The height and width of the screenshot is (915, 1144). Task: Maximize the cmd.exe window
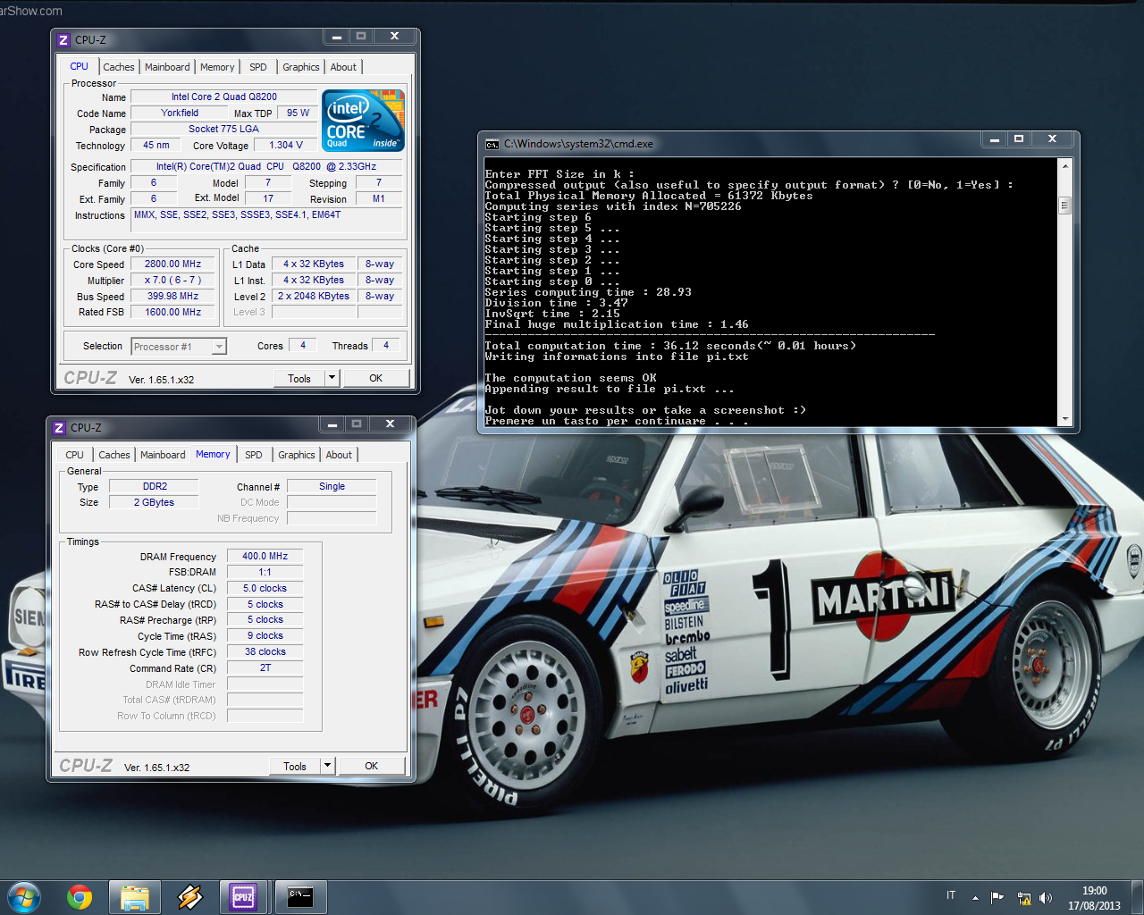click(1018, 139)
